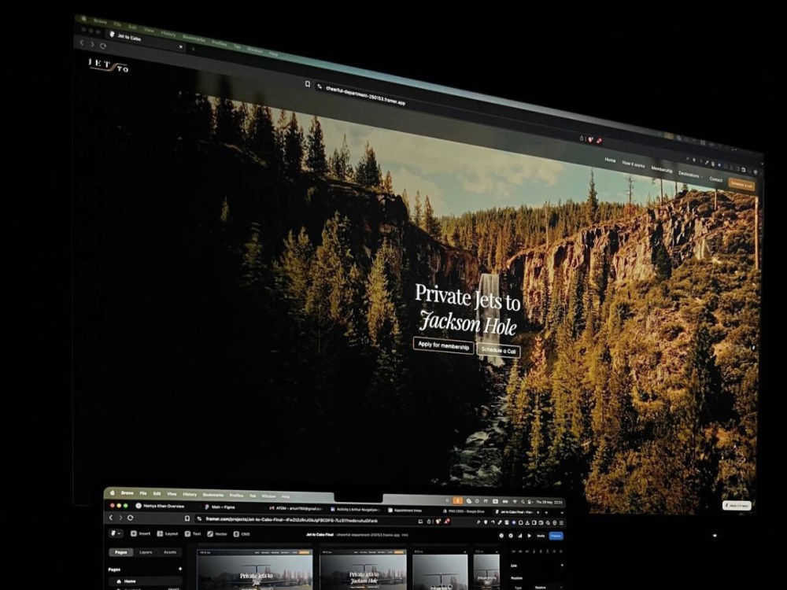Switch to the Main – Figma tab
The height and width of the screenshot is (590, 787).
coord(220,507)
